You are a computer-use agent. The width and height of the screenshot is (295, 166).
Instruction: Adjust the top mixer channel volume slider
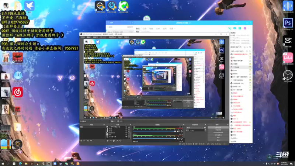(x=155, y=131)
